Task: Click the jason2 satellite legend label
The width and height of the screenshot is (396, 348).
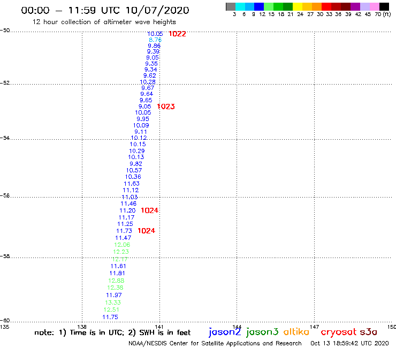Action: (225, 332)
